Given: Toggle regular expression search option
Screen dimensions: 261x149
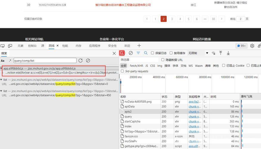Looking at the screenshot, I should pos(10,61).
